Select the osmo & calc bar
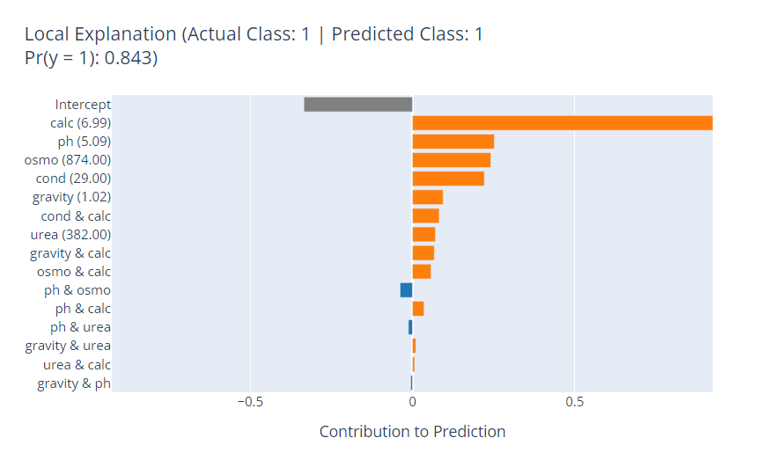Viewport: 758px width, 460px height. point(422,272)
